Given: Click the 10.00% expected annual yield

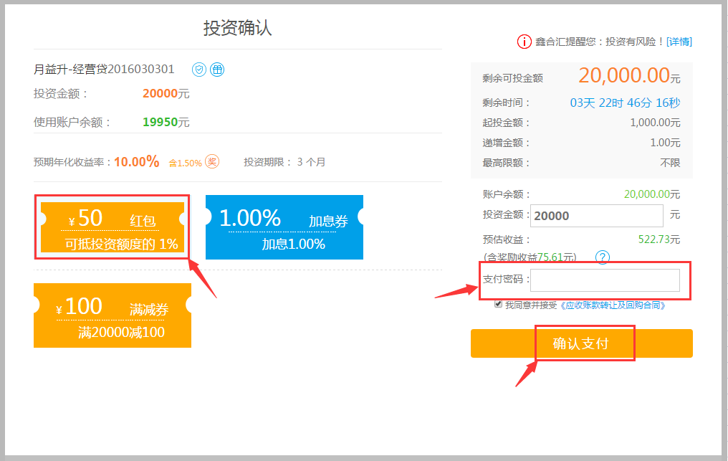Looking at the screenshot, I should (136, 161).
